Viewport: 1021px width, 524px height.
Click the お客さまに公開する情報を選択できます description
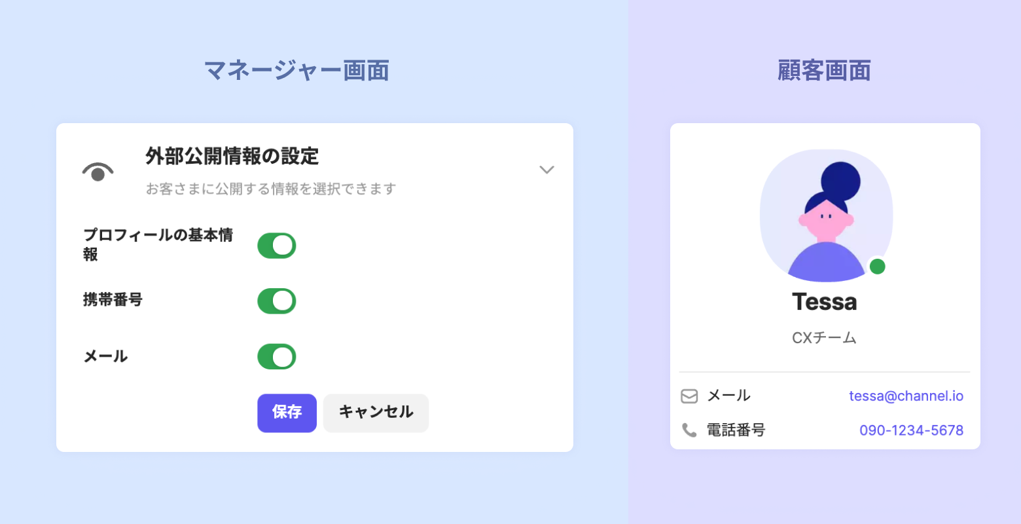(x=271, y=189)
